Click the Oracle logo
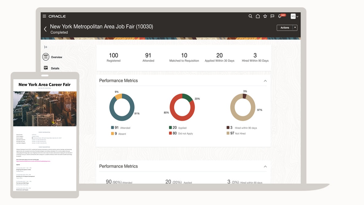The height and width of the screenshot is (205, 364). tap(57, 16)
